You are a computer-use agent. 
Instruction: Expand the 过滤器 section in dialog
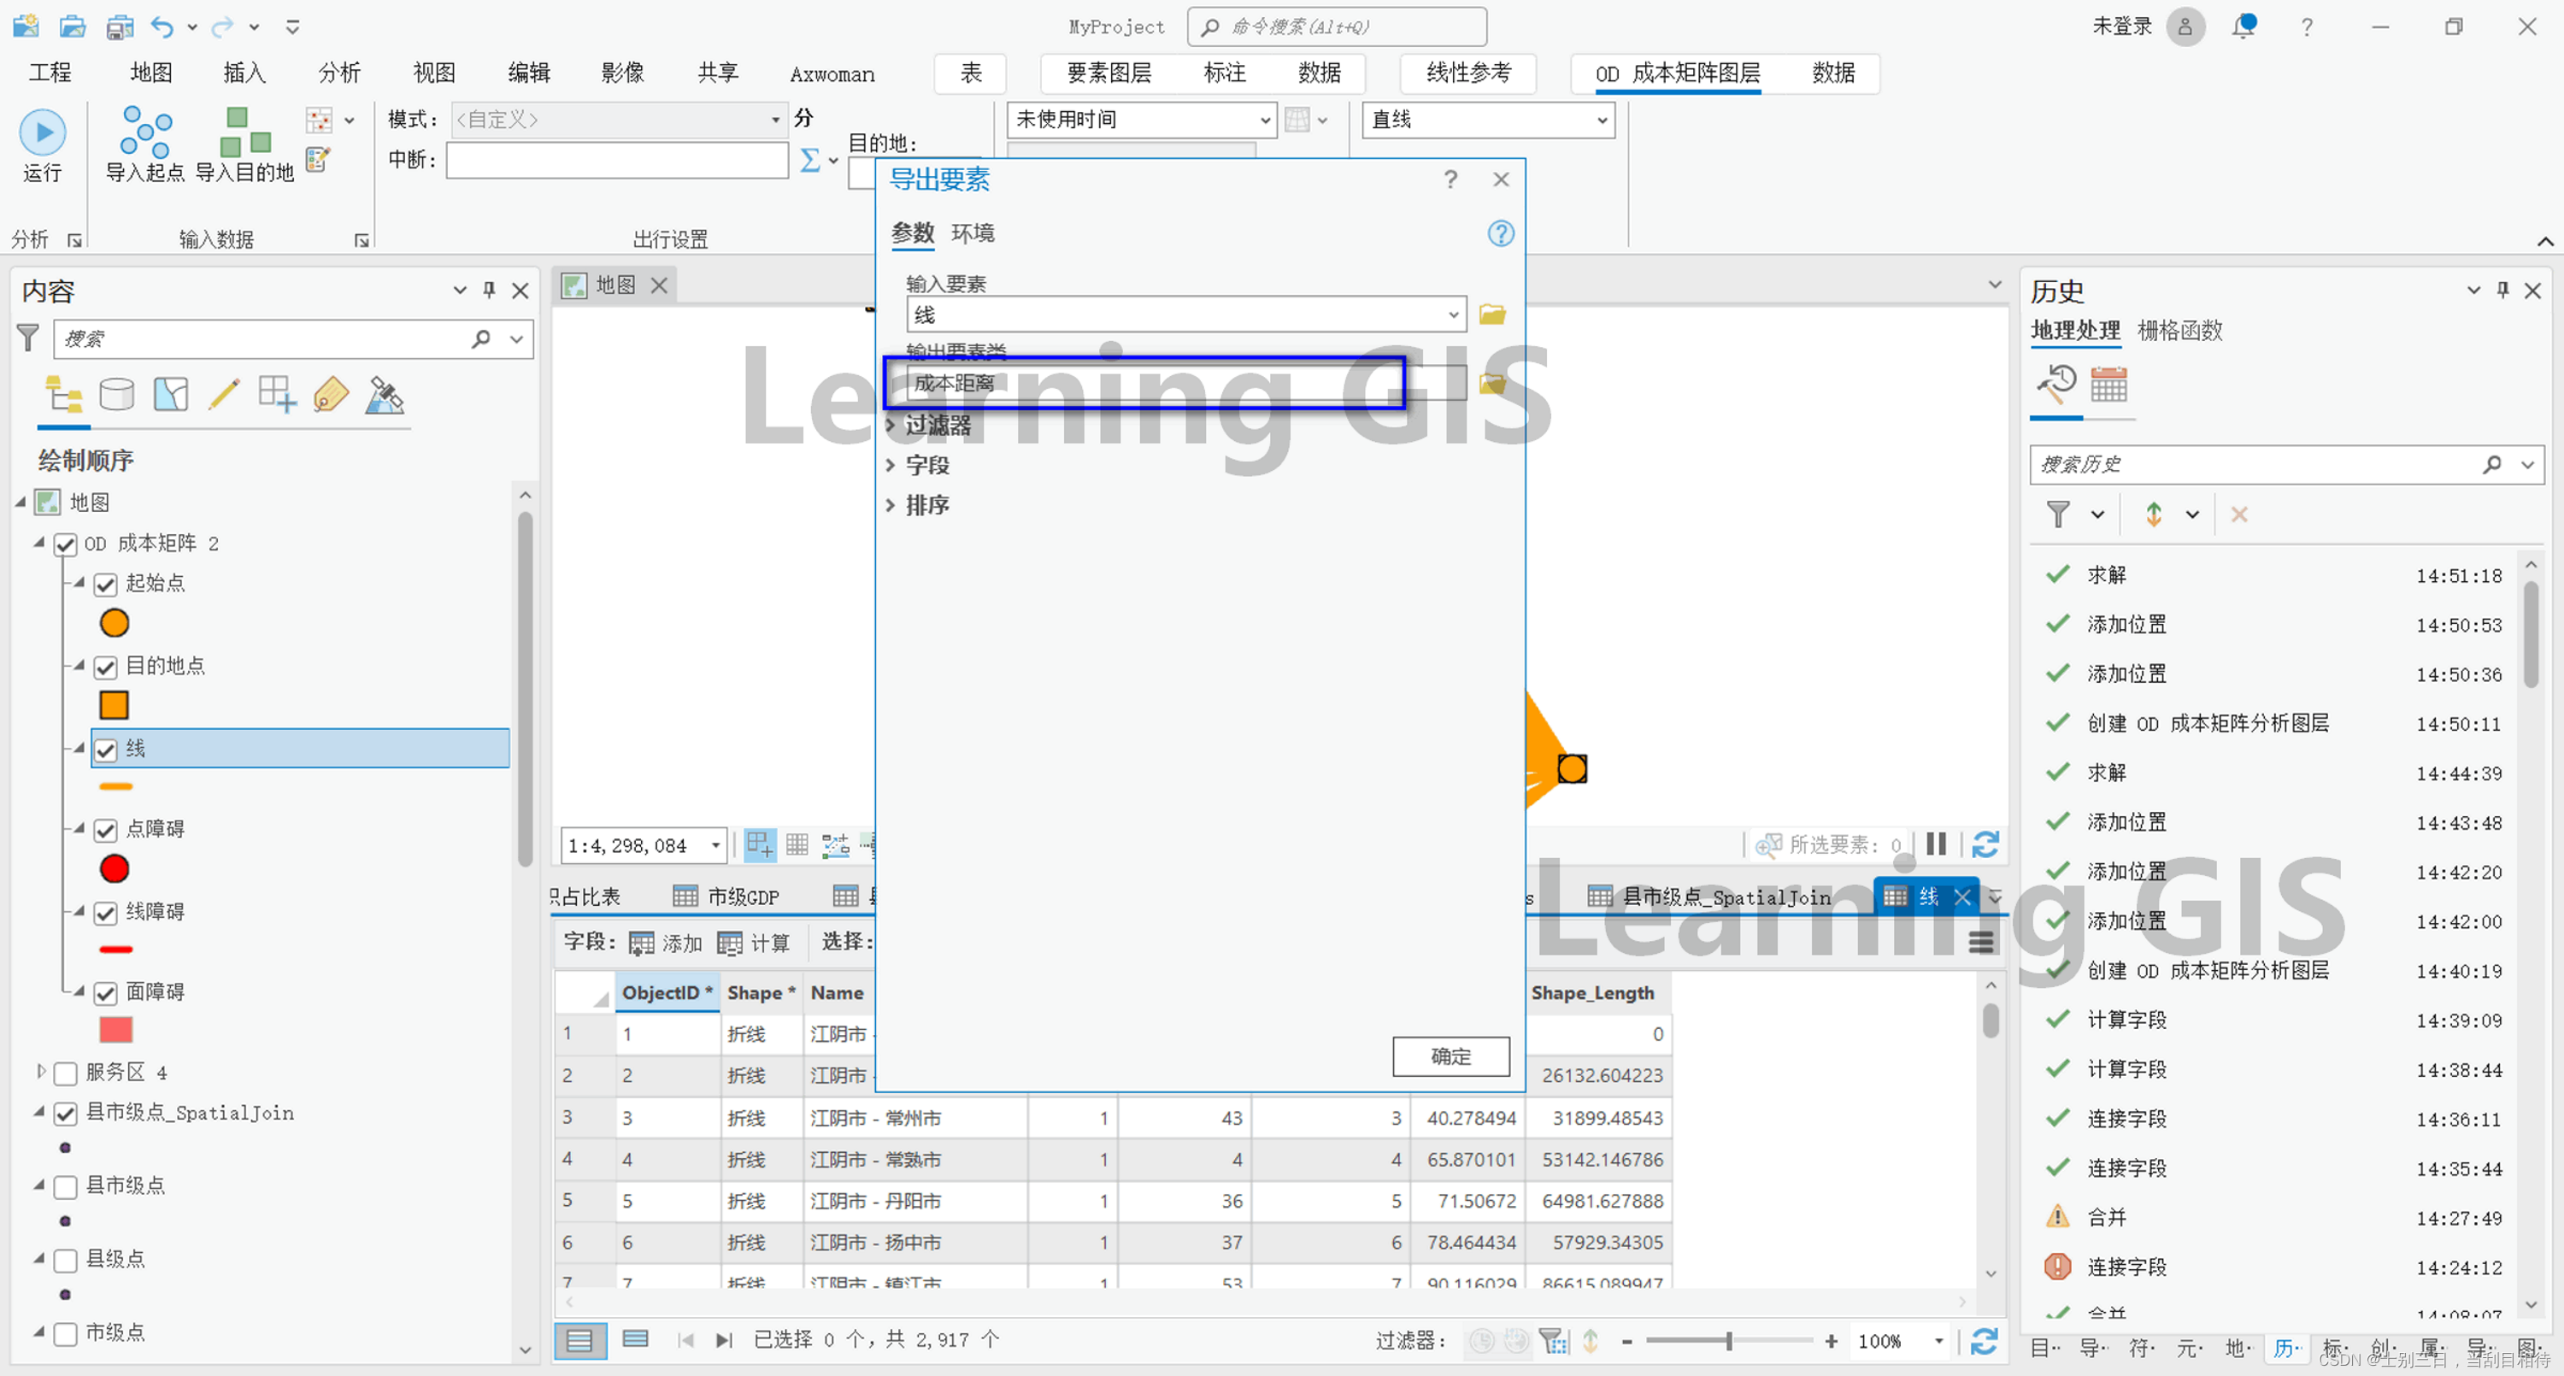(891, 425)
